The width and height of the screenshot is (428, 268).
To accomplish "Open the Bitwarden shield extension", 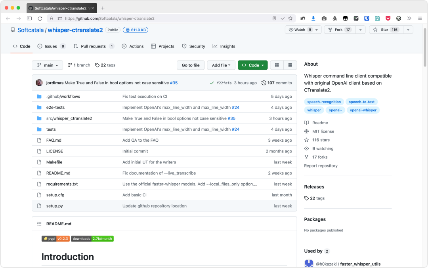I will click(367, 19).
